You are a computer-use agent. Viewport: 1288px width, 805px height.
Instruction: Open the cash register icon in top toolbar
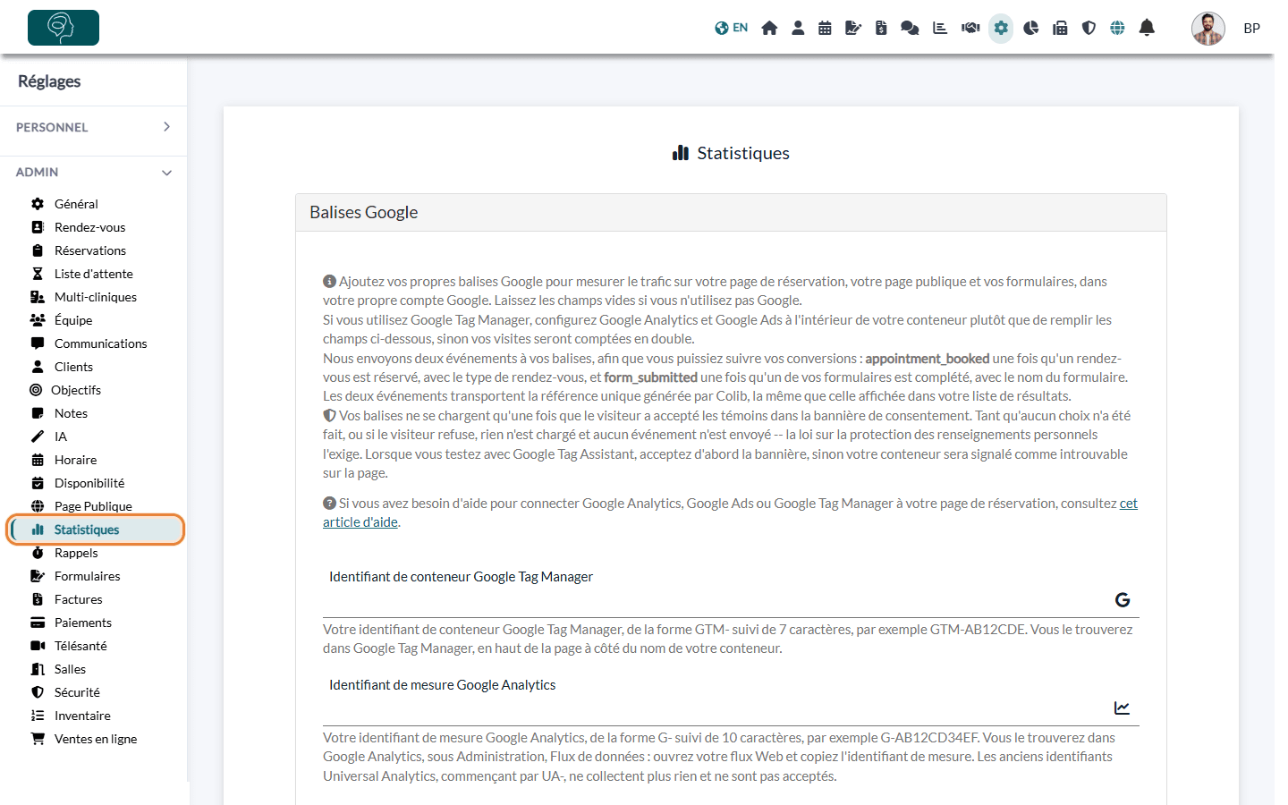point(1060,28)
